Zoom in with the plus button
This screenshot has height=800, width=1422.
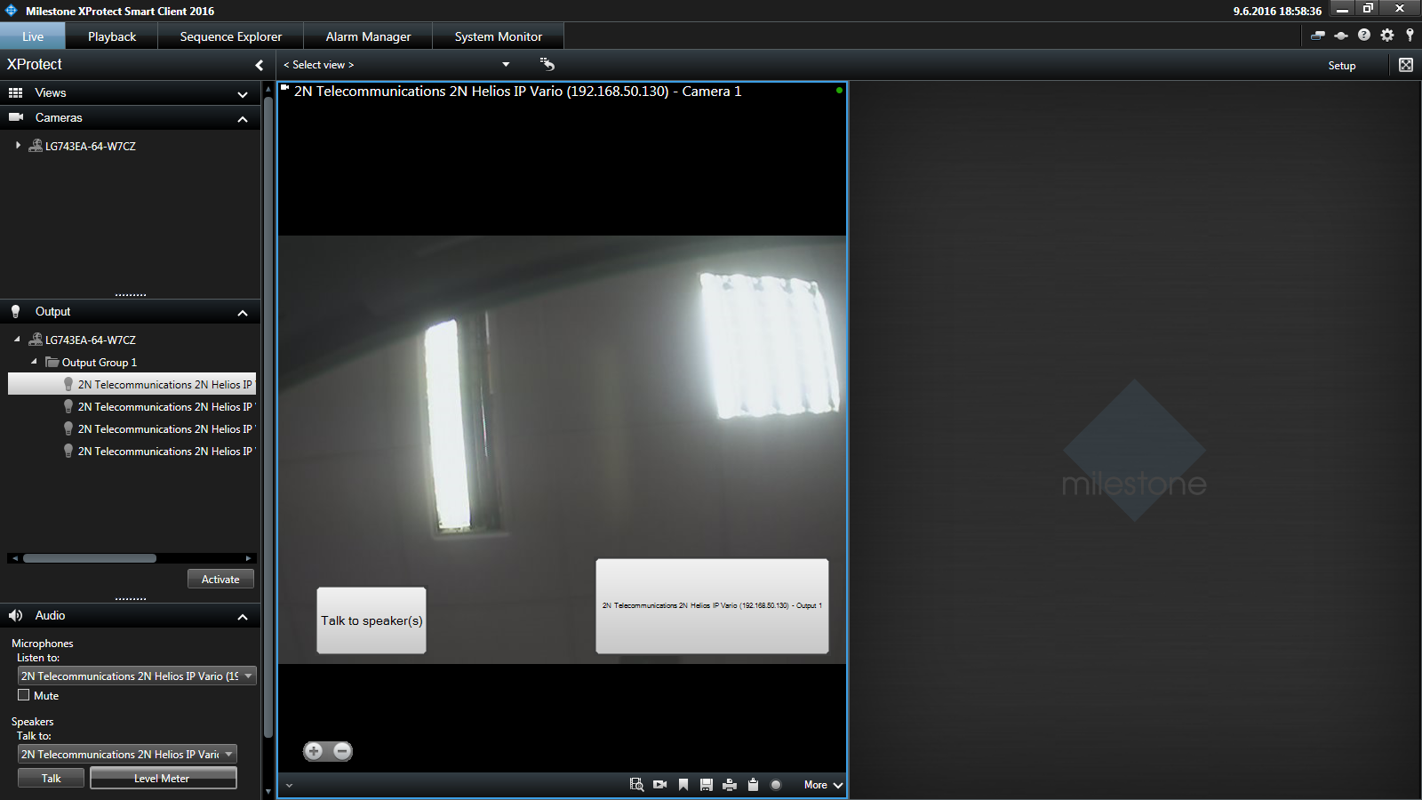[x=314, y=751]
